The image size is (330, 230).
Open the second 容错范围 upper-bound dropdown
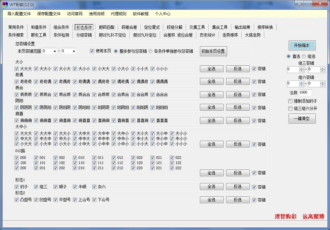point(74,51)
